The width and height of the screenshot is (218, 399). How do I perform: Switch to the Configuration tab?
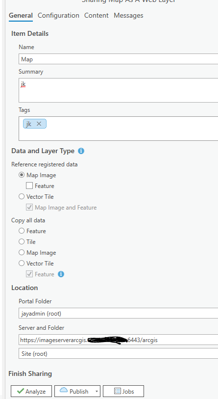(x=58, y=16)
